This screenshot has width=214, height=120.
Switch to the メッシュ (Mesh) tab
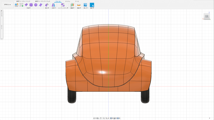tap(67, 1)
